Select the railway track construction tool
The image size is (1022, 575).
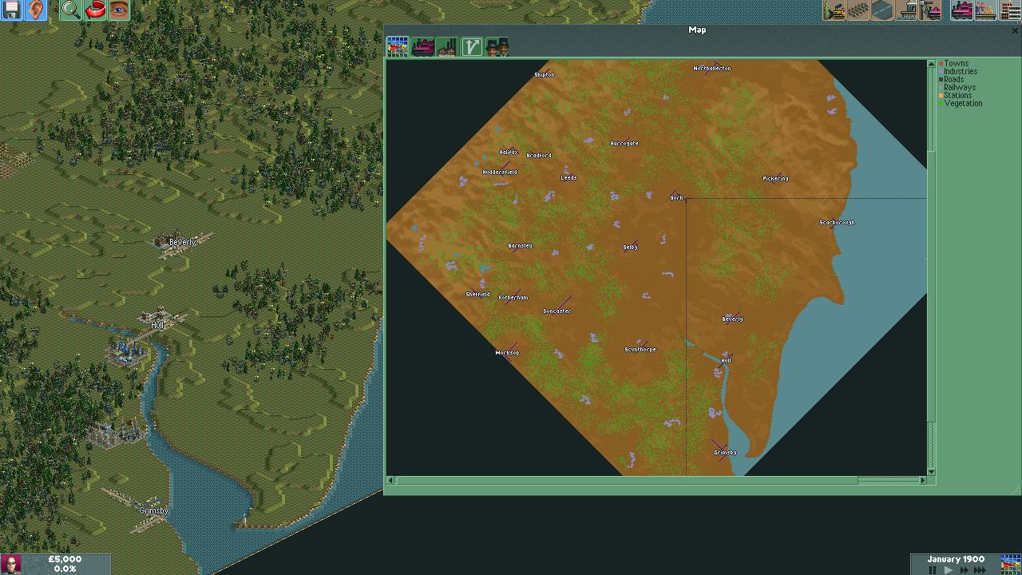pyautogui.click(x=858, y=10)
